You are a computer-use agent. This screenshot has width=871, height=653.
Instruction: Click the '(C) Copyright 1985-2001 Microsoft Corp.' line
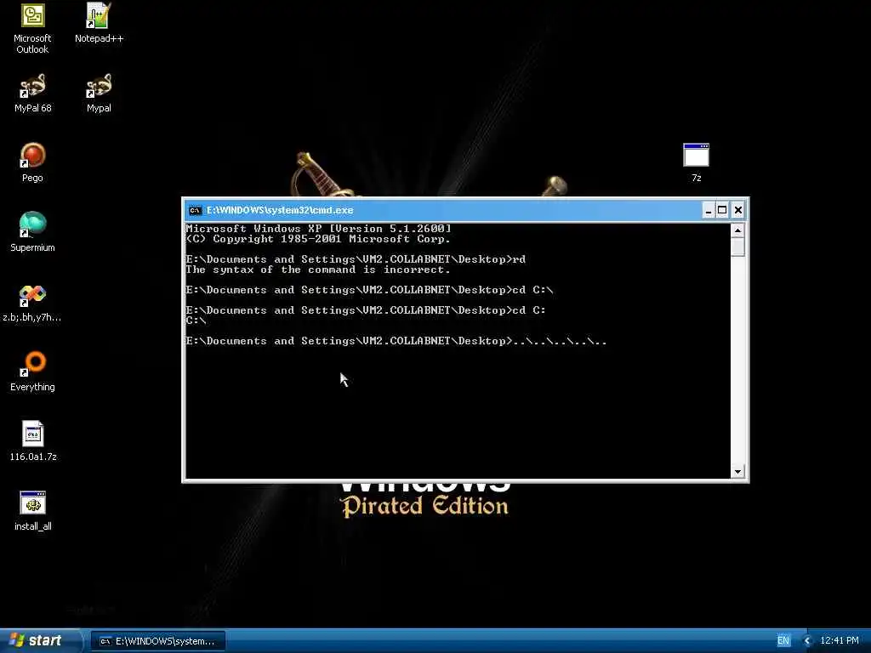[x=318, y=239]
